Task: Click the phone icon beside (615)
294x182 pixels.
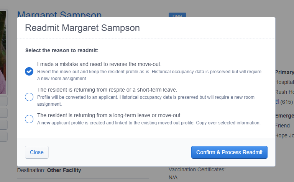Action: click(277, 102)
